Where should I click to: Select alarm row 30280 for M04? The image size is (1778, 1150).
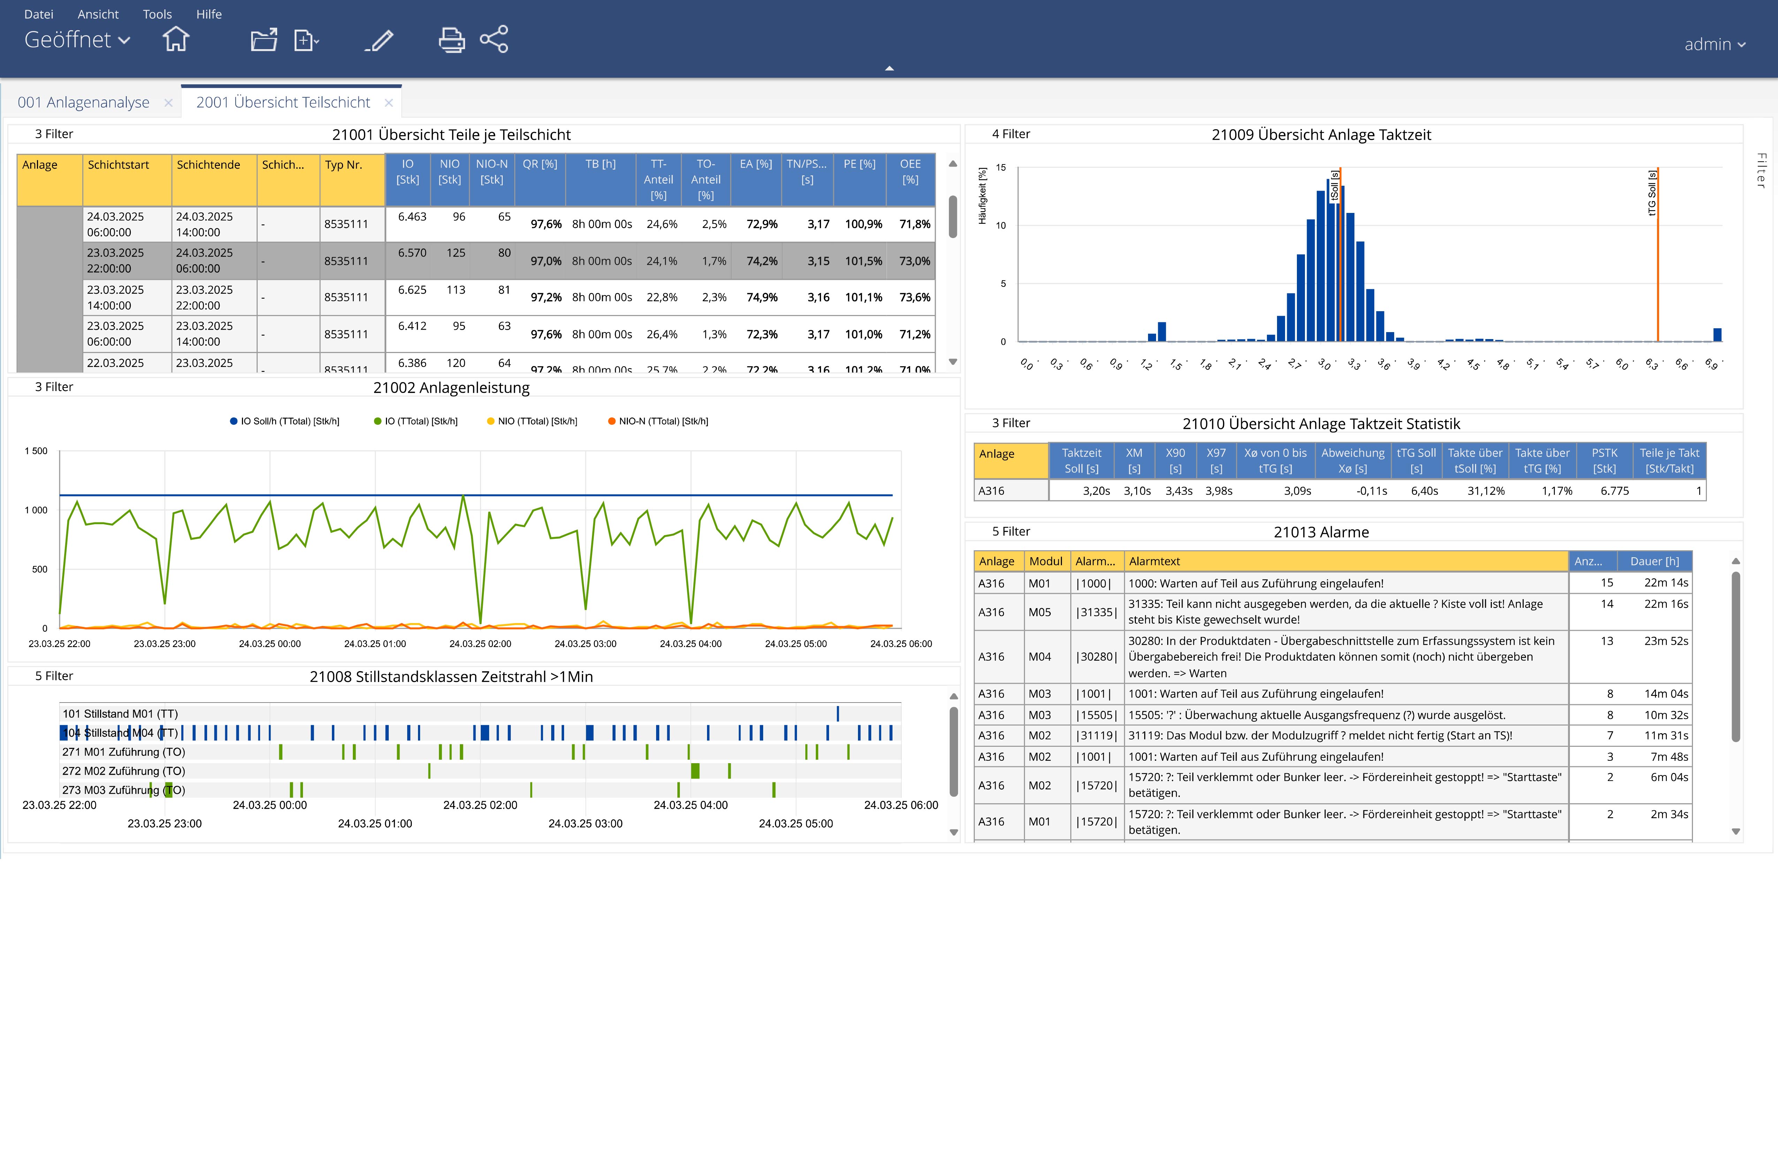click(1333, 657)
